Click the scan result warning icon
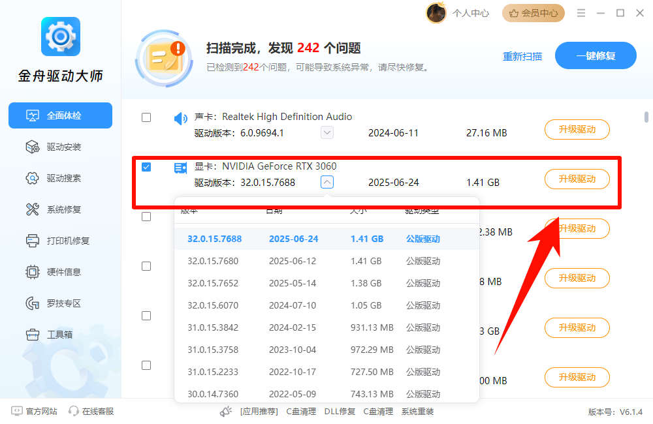The image size is (653, 424). tap(165, 58)
